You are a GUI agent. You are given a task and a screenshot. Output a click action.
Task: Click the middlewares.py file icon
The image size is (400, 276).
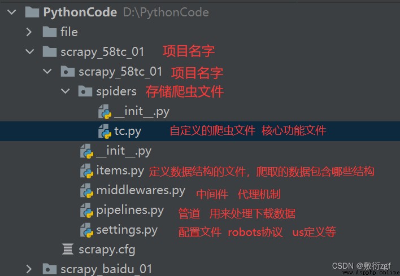(87, 191)
